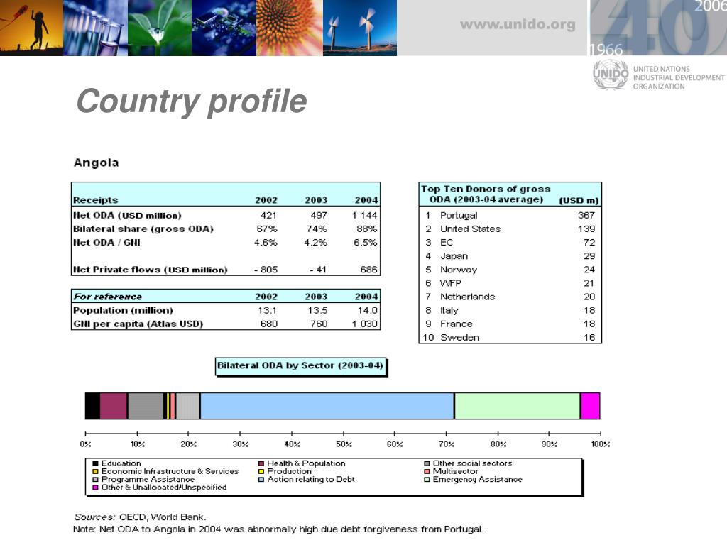Viewport: 727px width, 545px height.
Task: Click the 'Population (million)' row label
Action: click(123, 311)
